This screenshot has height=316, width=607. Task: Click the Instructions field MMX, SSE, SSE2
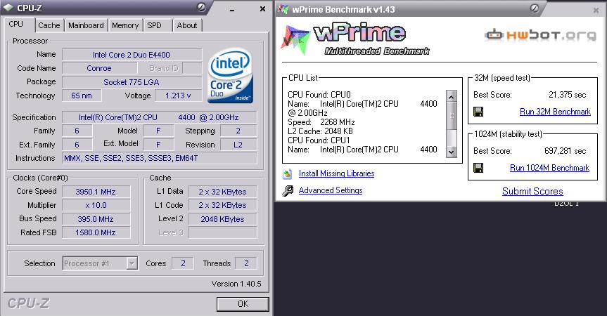click(159, 159)
